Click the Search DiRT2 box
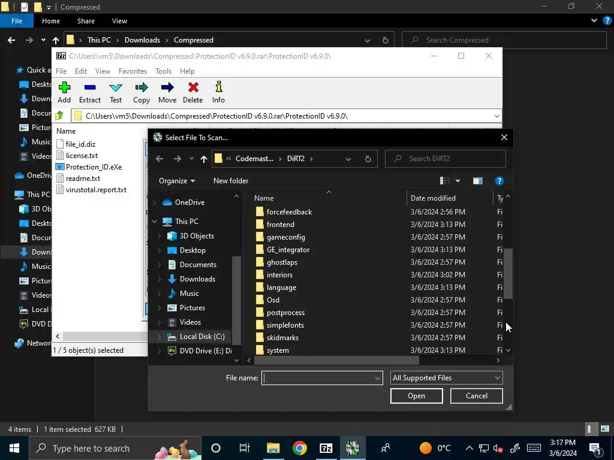Screen dimensions: 614x460 [x=446, y=159]
